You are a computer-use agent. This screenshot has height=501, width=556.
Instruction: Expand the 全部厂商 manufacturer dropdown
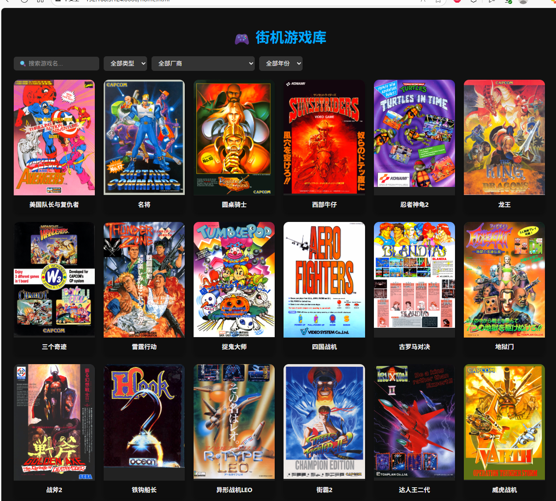[203, 63]
